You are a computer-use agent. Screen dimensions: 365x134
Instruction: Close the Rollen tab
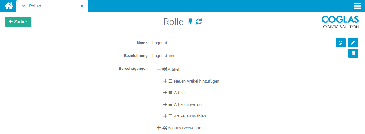click(82, 6)
